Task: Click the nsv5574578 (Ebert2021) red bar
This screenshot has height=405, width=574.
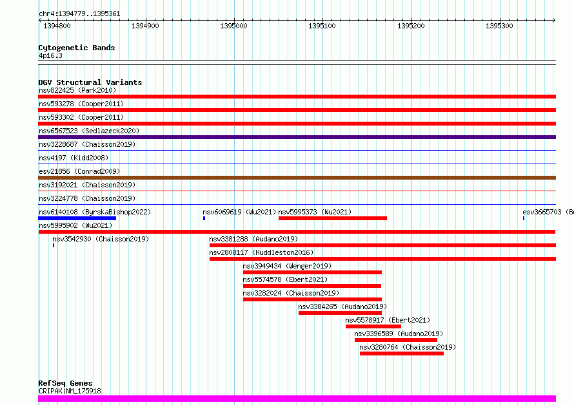Action: pos(312,286)
